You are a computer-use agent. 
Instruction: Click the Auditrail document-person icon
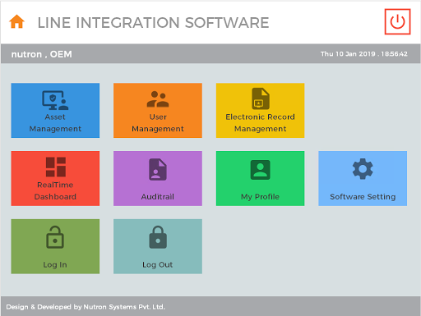pyautogui.click(x=158, y=170)
